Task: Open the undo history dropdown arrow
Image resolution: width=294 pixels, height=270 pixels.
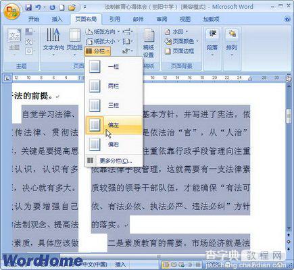Action: pos(45,7)
